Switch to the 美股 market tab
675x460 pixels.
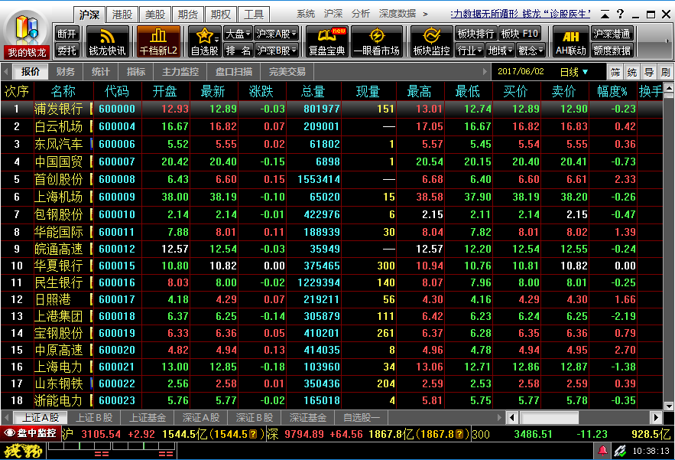[x=155, y=15]
